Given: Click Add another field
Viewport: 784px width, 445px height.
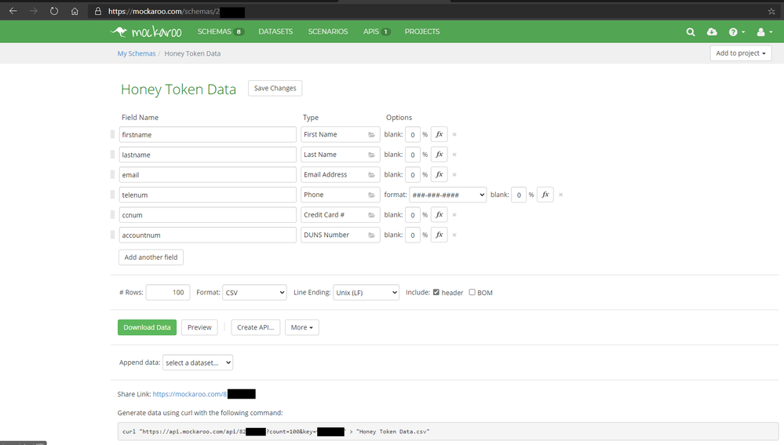Looking at the screenshot, I should (151, 257).
